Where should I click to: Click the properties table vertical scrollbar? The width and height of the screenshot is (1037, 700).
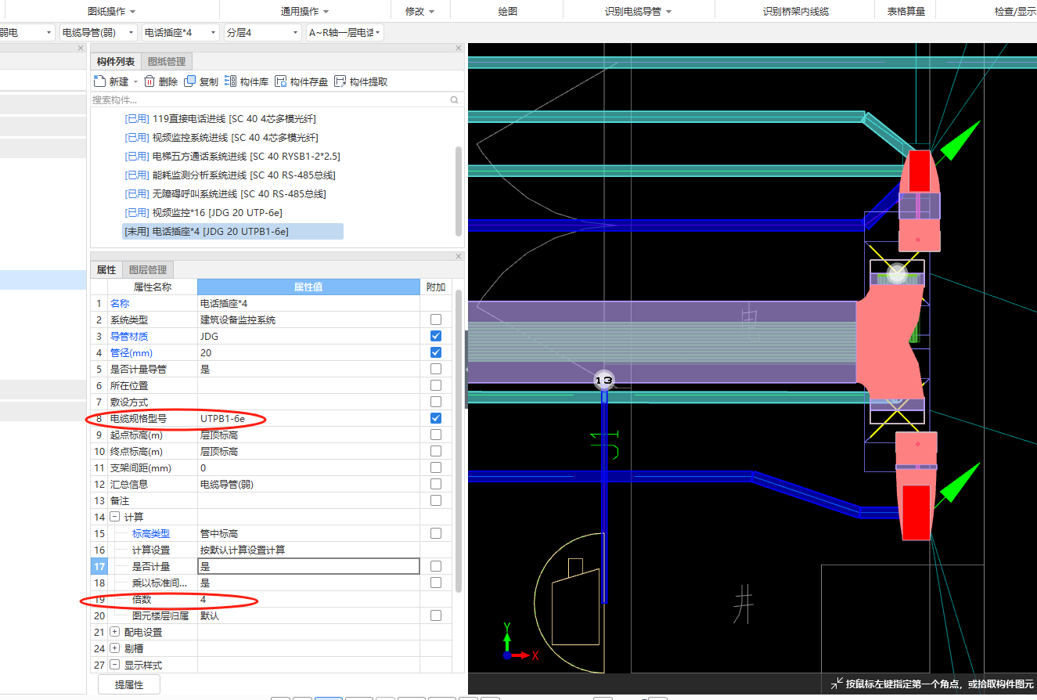459,441
